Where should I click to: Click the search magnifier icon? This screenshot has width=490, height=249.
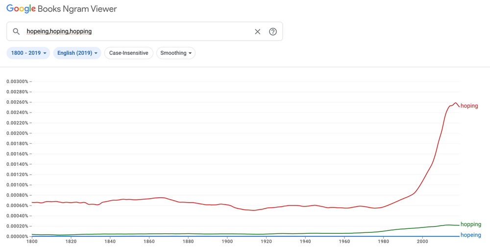(16, 31)
